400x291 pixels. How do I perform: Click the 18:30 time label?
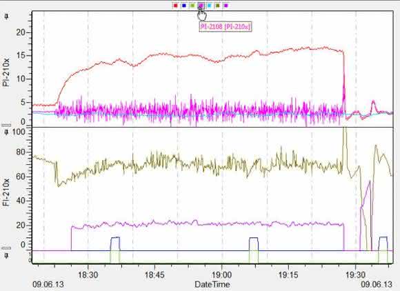88,275
